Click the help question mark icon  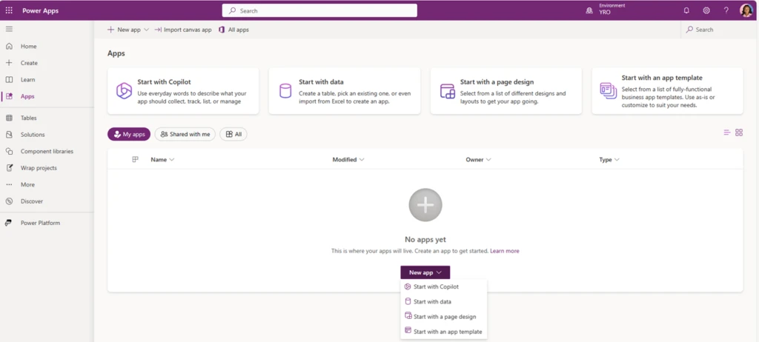pyautogui.click(x=726, y=10)
